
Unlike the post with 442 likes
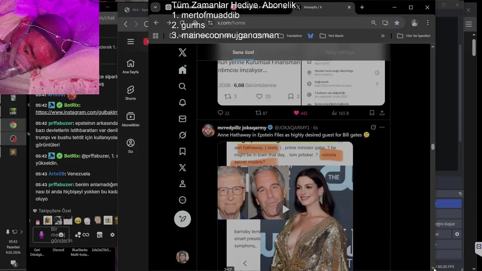click(300, 113)
